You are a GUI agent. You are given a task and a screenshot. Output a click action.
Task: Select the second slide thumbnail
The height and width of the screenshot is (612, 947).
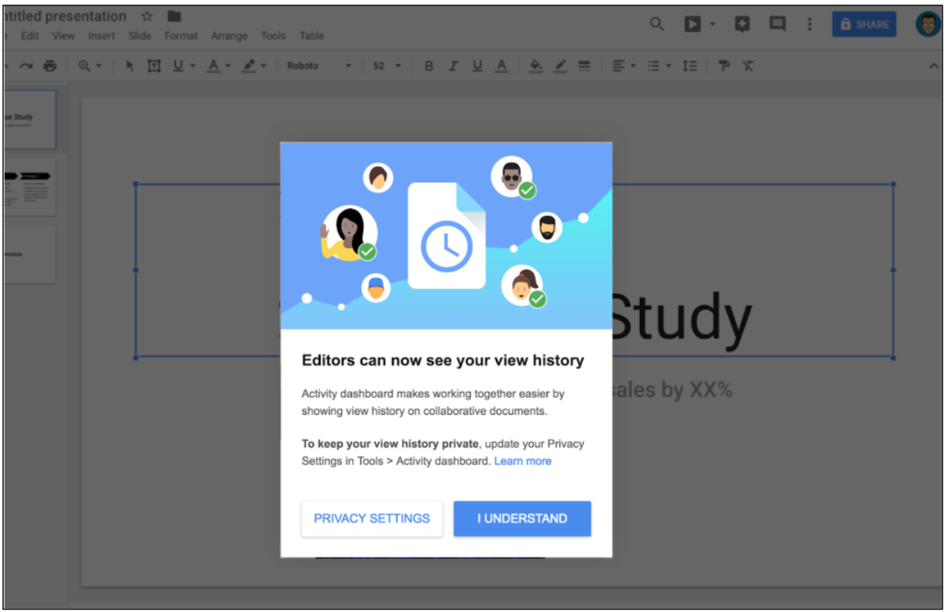pos(30,186)
